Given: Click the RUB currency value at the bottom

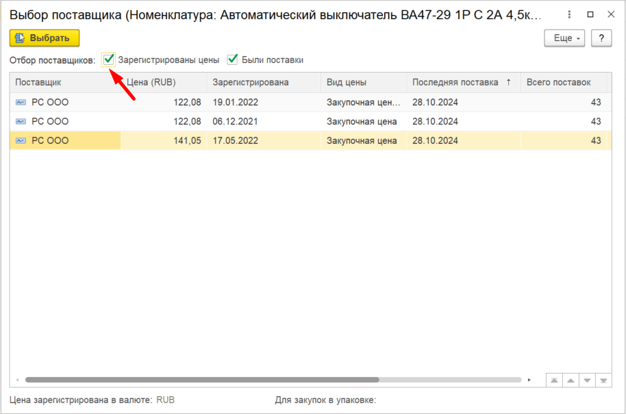Looking at the screenshot, I should coord(165,400).
